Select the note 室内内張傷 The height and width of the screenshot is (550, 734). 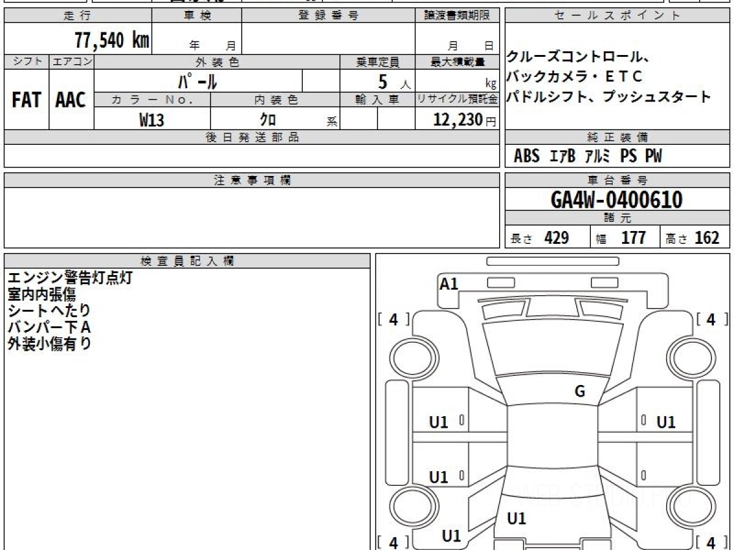pyautogui.click(x=41, y=294)
